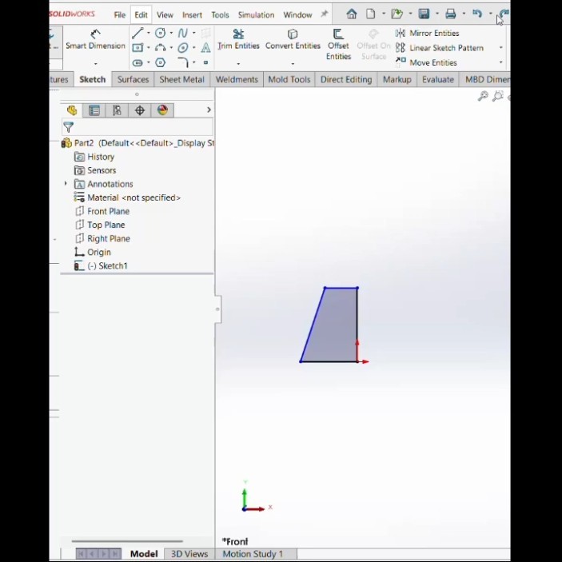The height and width of the screenshot is (562, 562).
Task: Open the View menu
Action: click(x=165, y=15)
